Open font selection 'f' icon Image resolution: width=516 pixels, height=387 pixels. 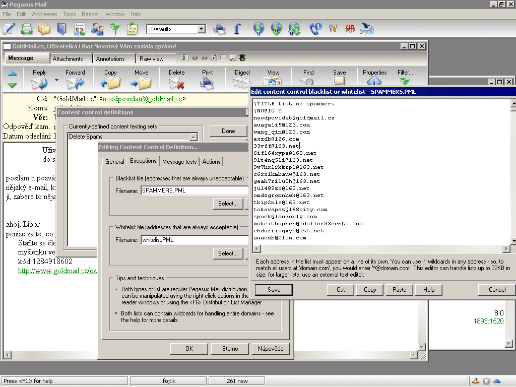237,29
